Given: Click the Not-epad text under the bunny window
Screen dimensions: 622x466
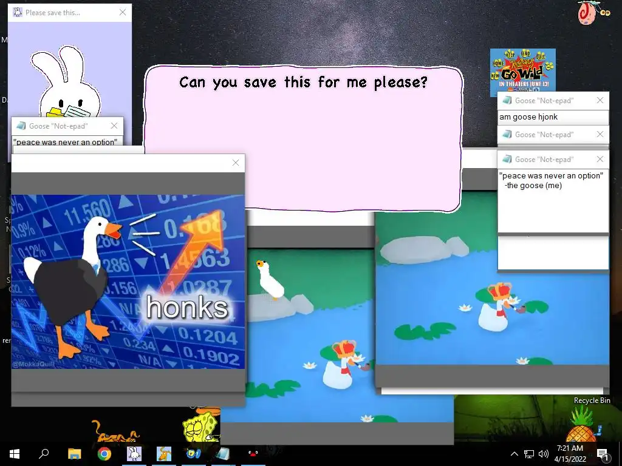Looking at the screenshot, I should (x=65, y=142).
